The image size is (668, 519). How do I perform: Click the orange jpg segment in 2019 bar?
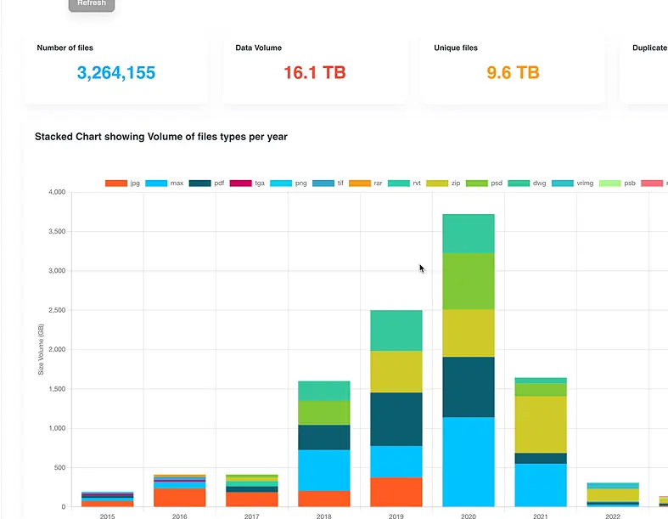(x=396, y=492)
